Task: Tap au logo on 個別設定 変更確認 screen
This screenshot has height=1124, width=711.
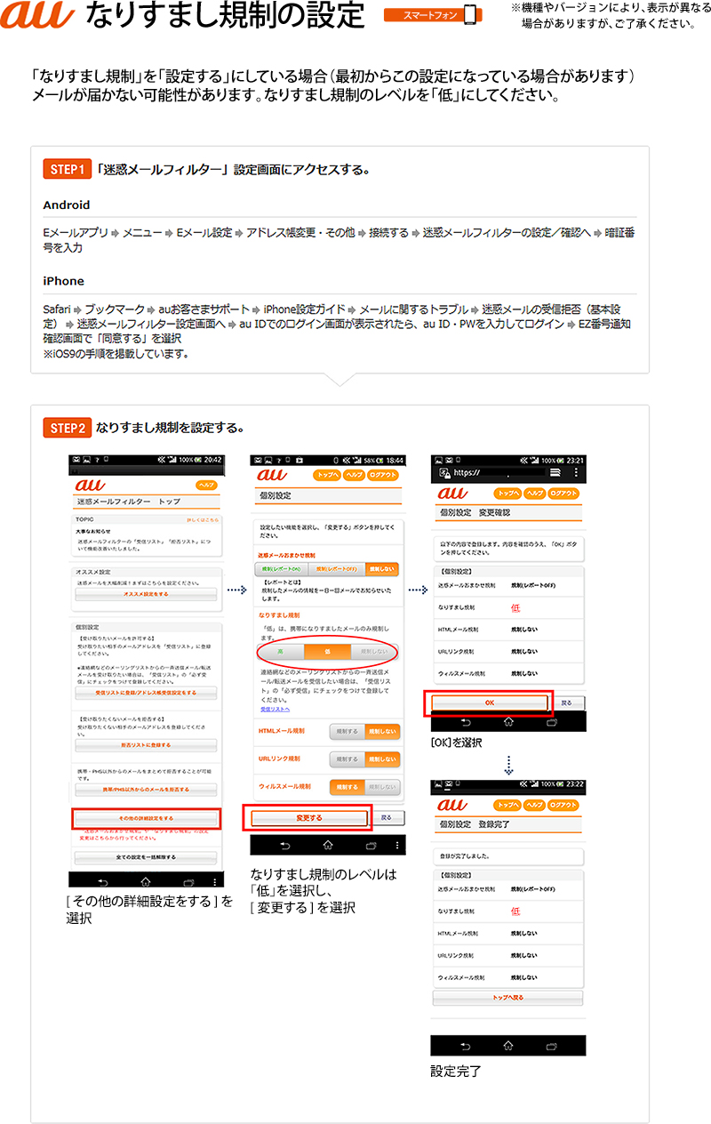Action: click(454, 494)
